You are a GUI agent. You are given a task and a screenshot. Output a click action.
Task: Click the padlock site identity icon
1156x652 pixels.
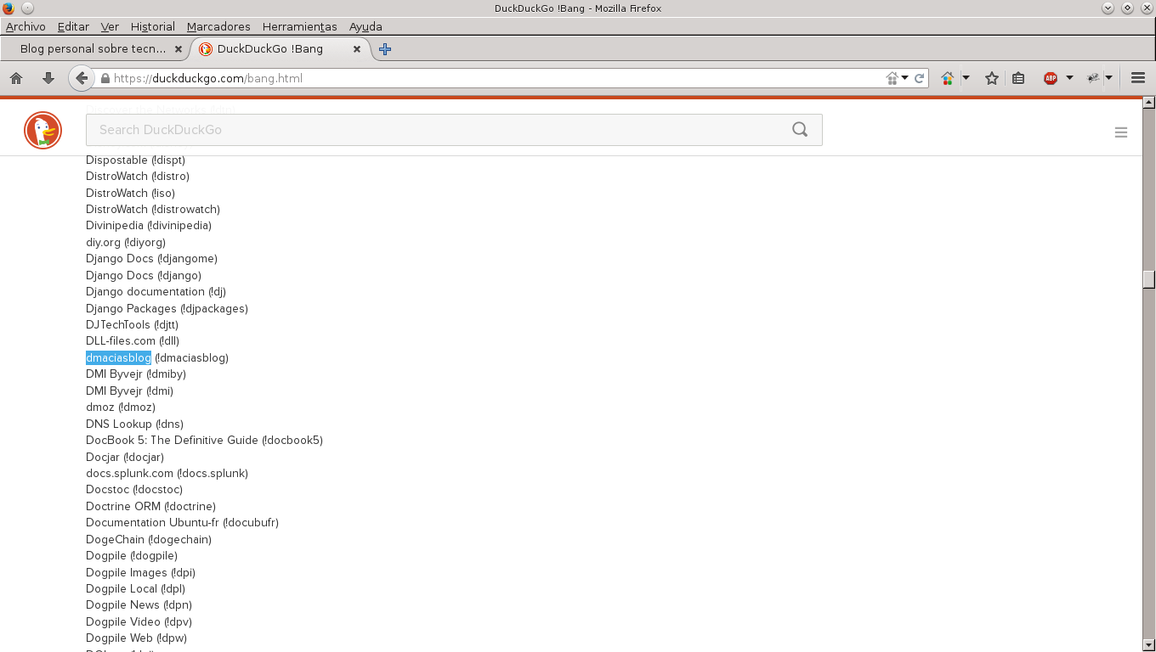(x=105, y=78)
